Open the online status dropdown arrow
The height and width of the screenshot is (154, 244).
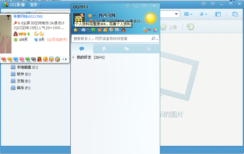[x=94, y=16]
